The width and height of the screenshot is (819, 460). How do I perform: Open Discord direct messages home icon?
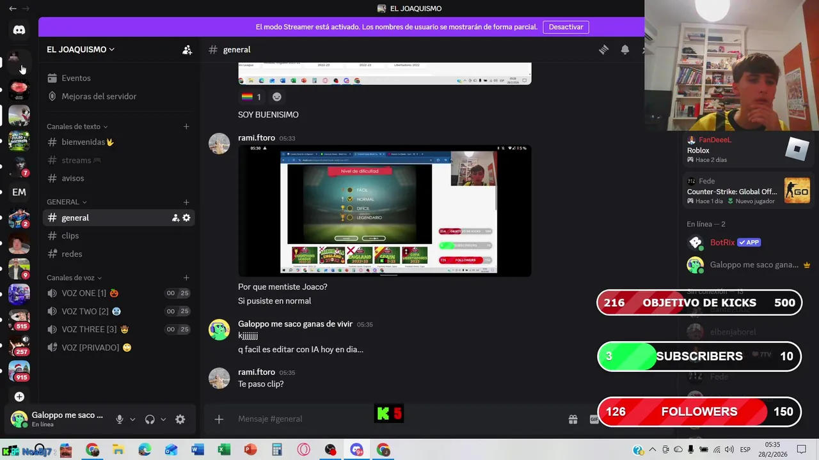pyautogui.click(x=19, y=30)
